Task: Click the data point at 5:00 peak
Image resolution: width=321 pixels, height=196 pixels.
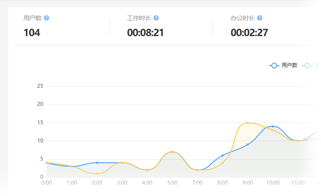Action: 172,152
